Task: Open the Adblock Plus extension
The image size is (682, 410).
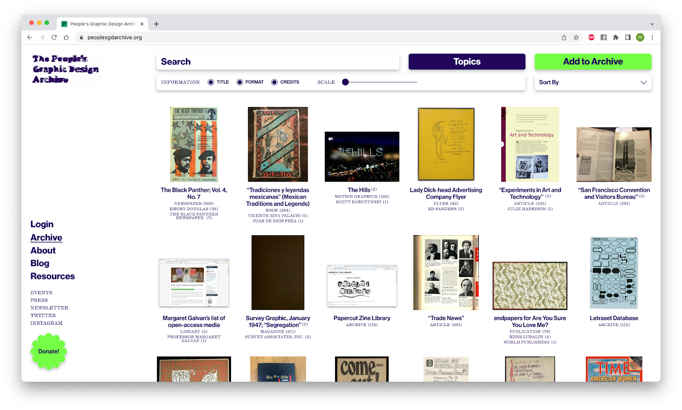Action: click(591, 38)
